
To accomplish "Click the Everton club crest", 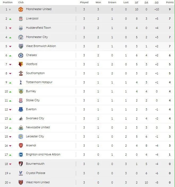I will tap(21, 109).
